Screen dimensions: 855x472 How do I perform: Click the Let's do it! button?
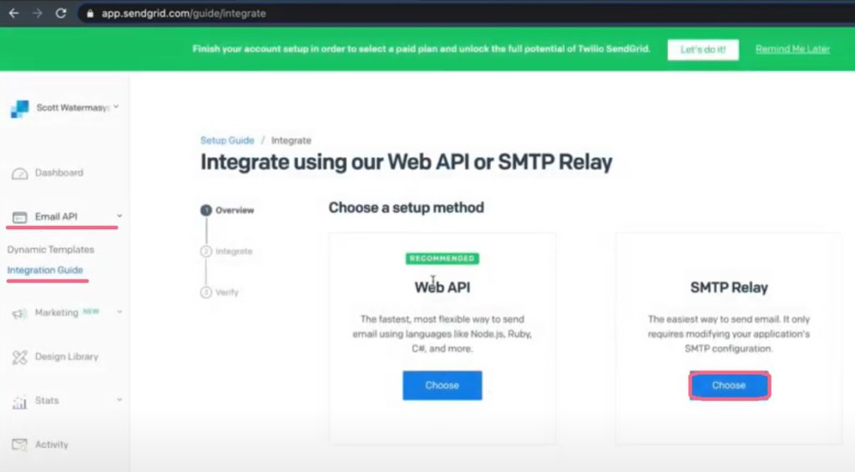(x=703, y=49)
